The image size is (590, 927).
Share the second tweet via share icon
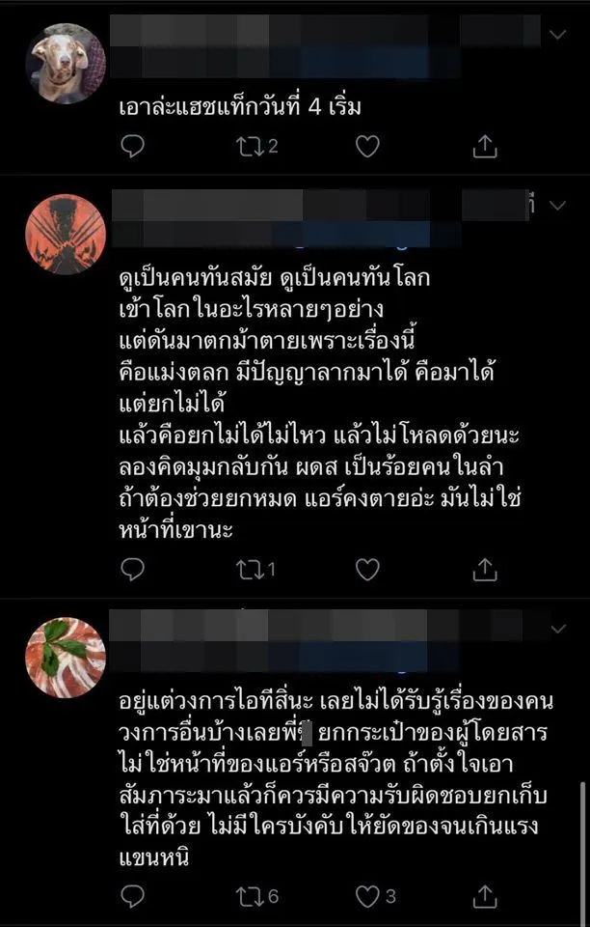tap(485, 570)
